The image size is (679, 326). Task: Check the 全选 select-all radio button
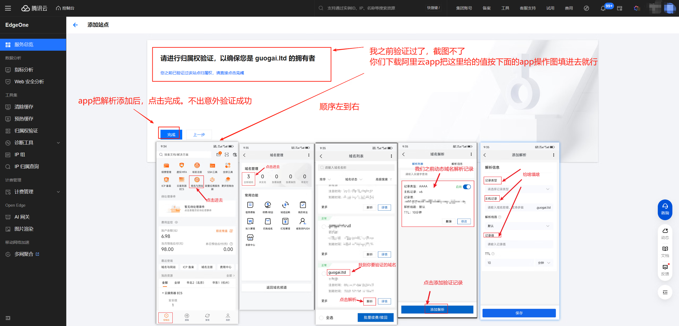(321, 318)
